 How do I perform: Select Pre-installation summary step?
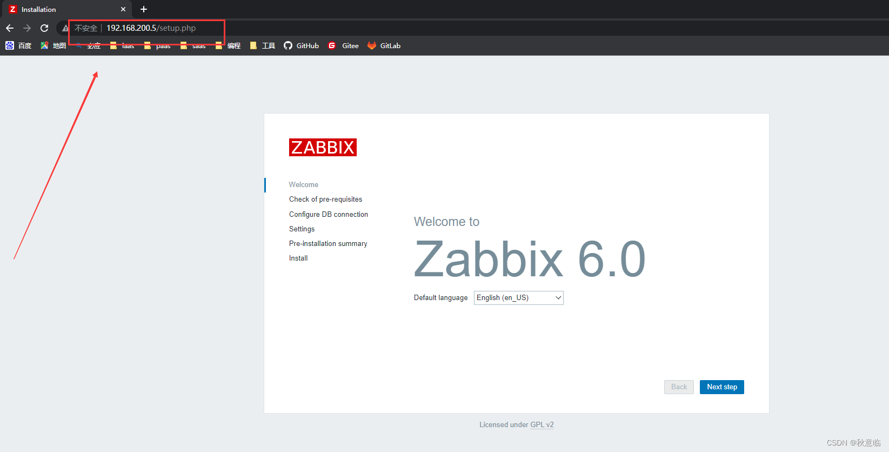(x=328, y=244)
